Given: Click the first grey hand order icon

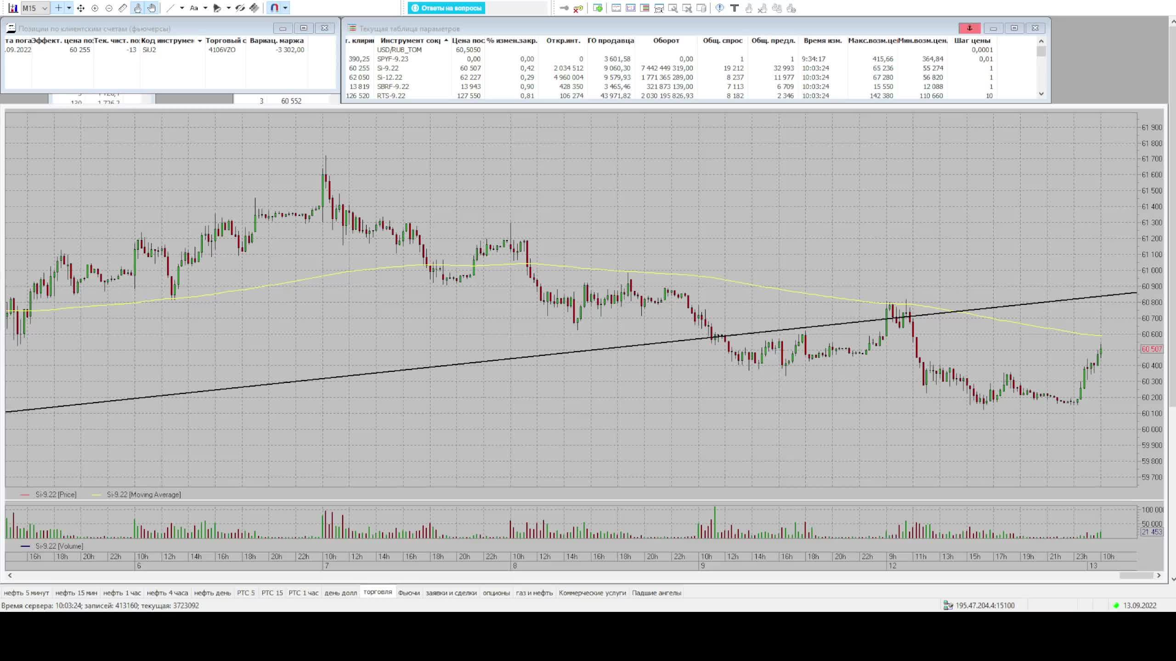Looking at the screenshot, I should pyautogui.click(x=749, y=8).
